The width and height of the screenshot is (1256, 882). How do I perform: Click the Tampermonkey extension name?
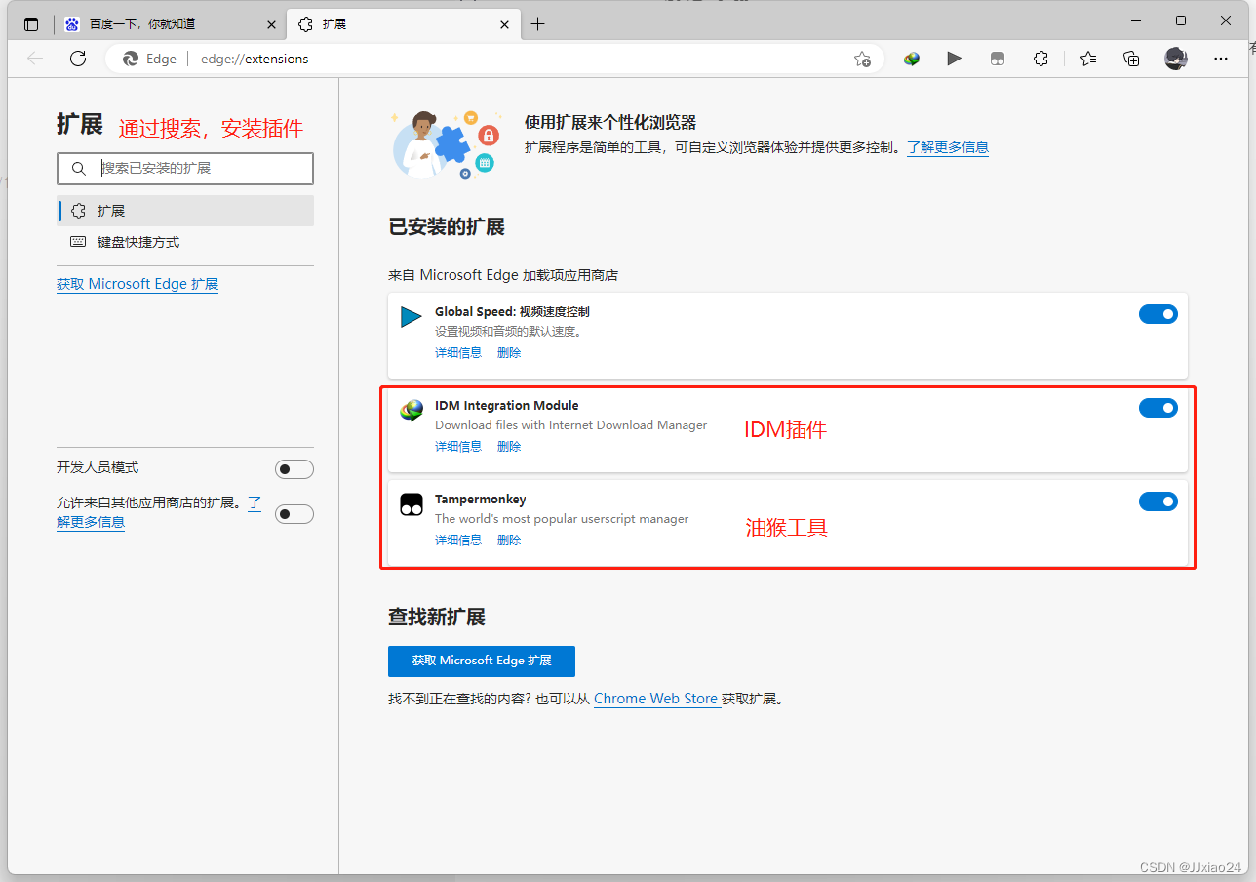pos(481,500)
